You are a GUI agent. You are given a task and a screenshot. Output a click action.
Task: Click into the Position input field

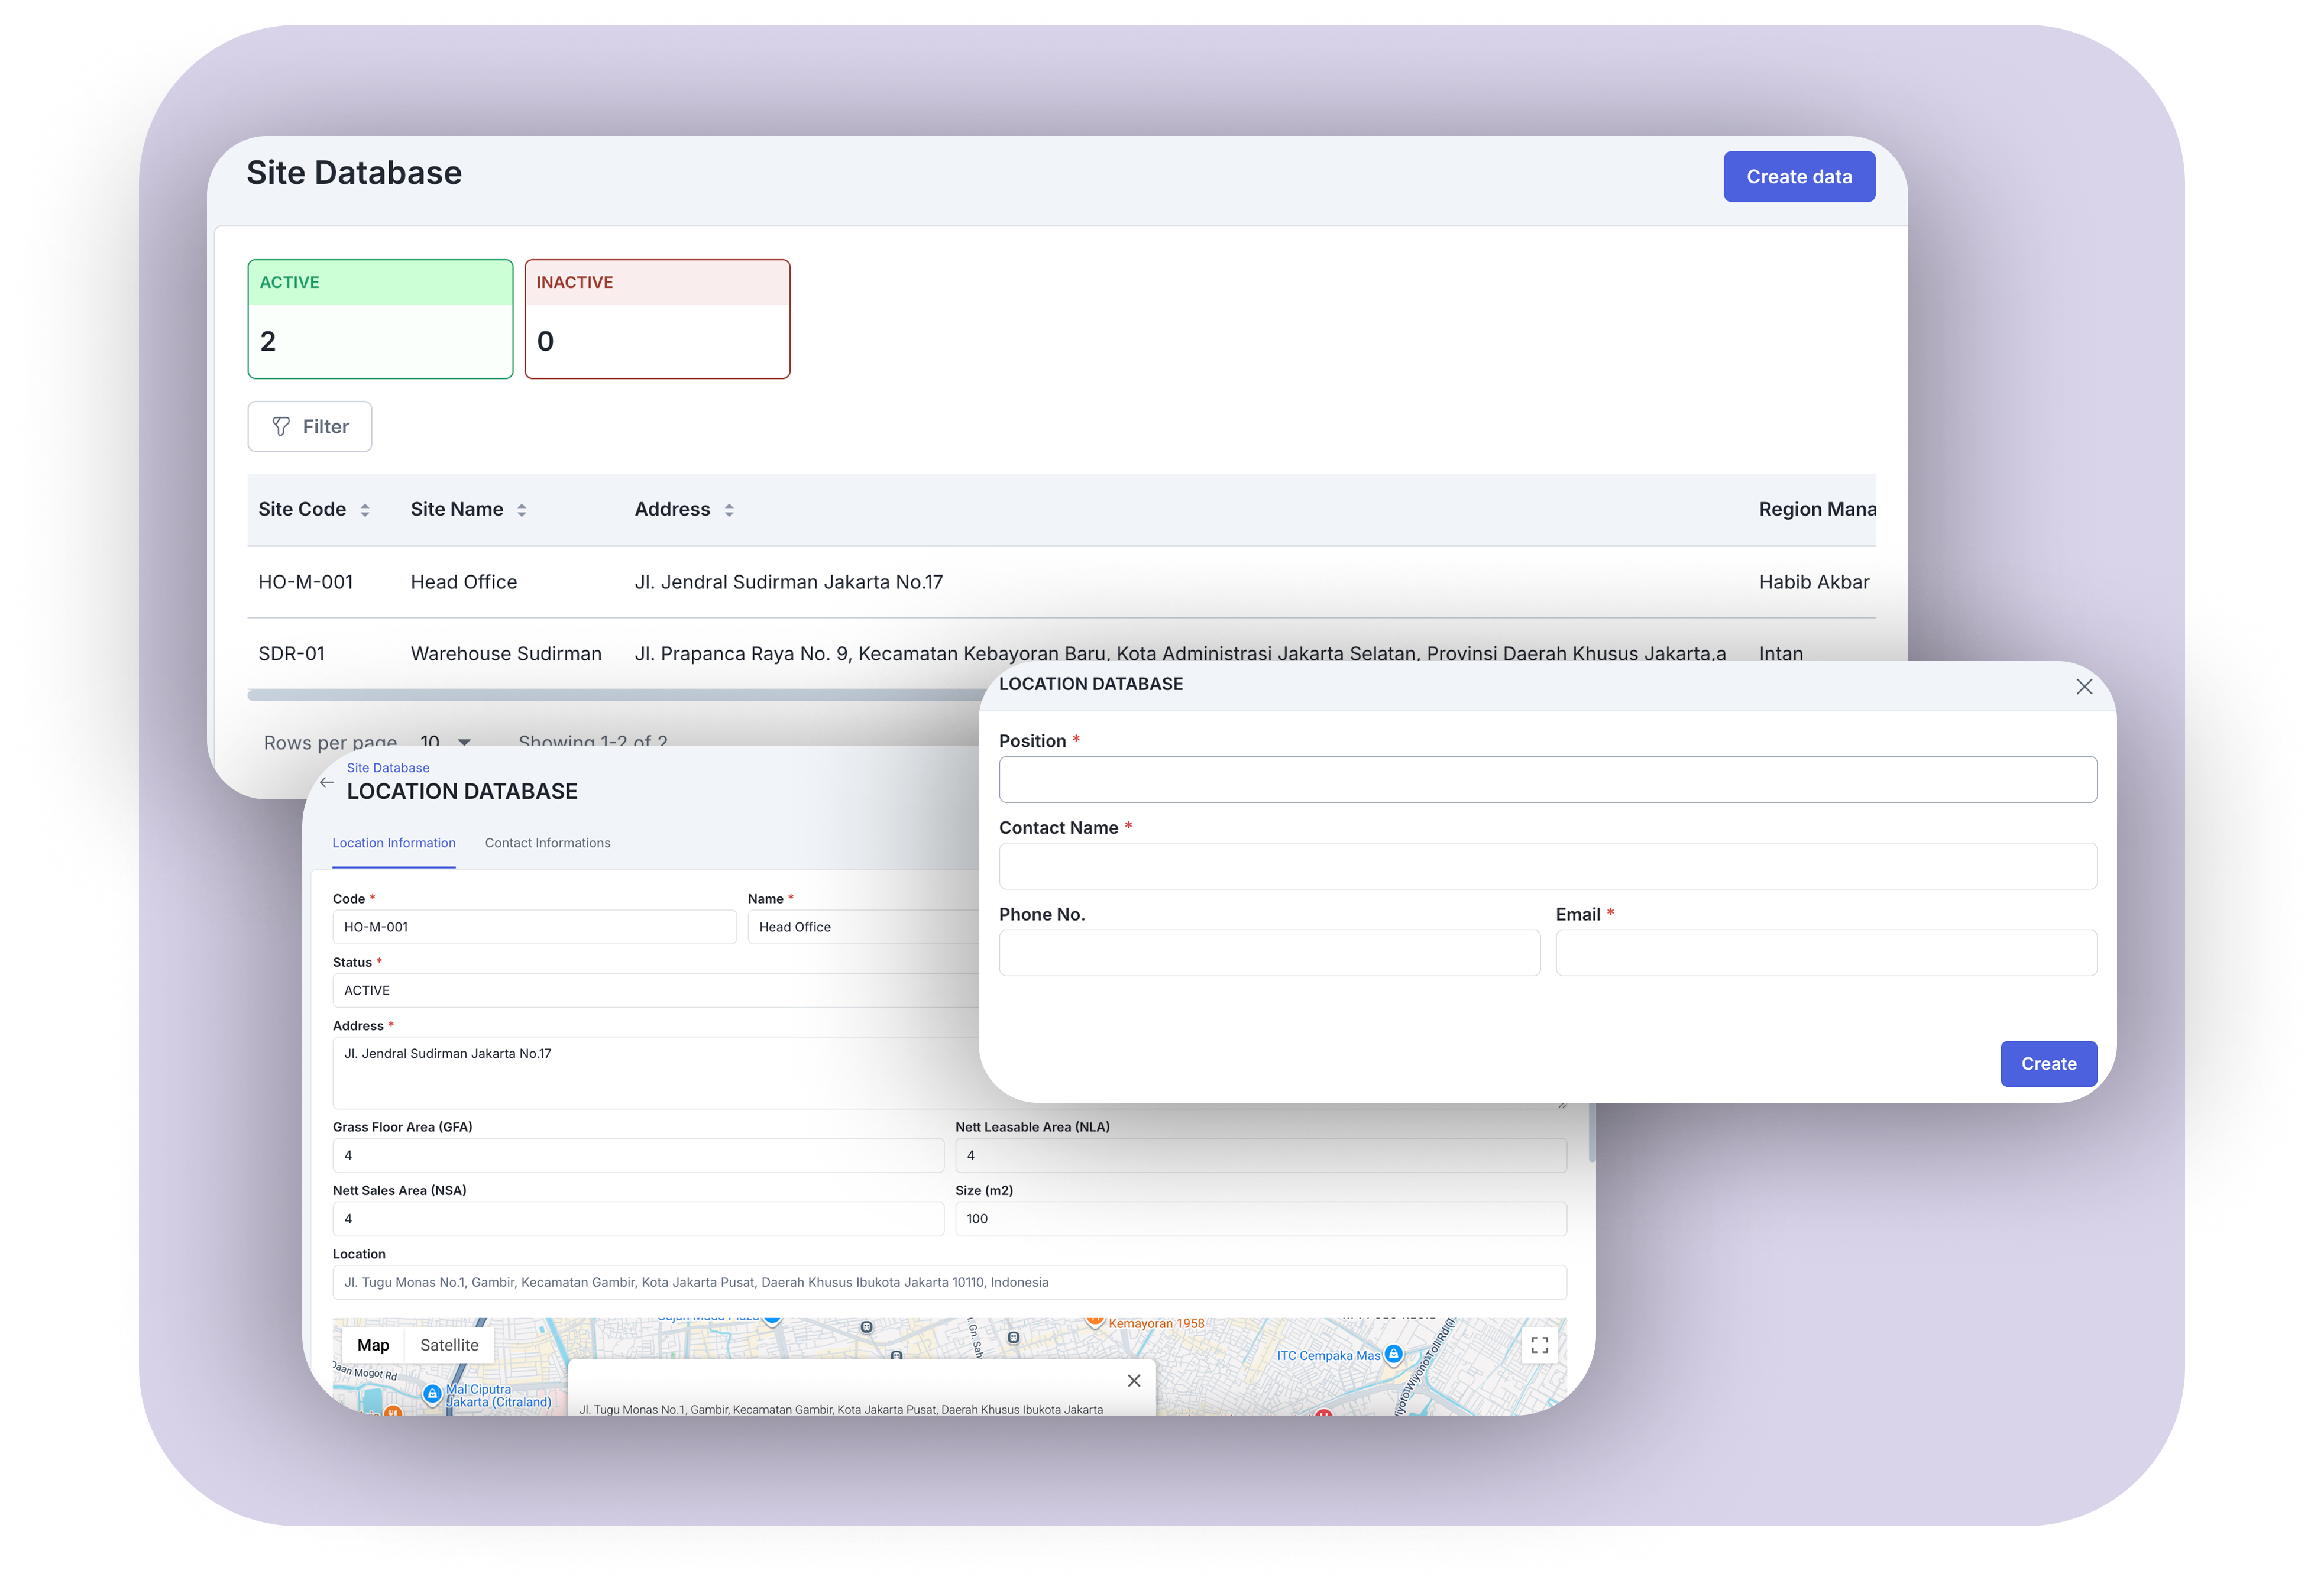(1547, 779)
